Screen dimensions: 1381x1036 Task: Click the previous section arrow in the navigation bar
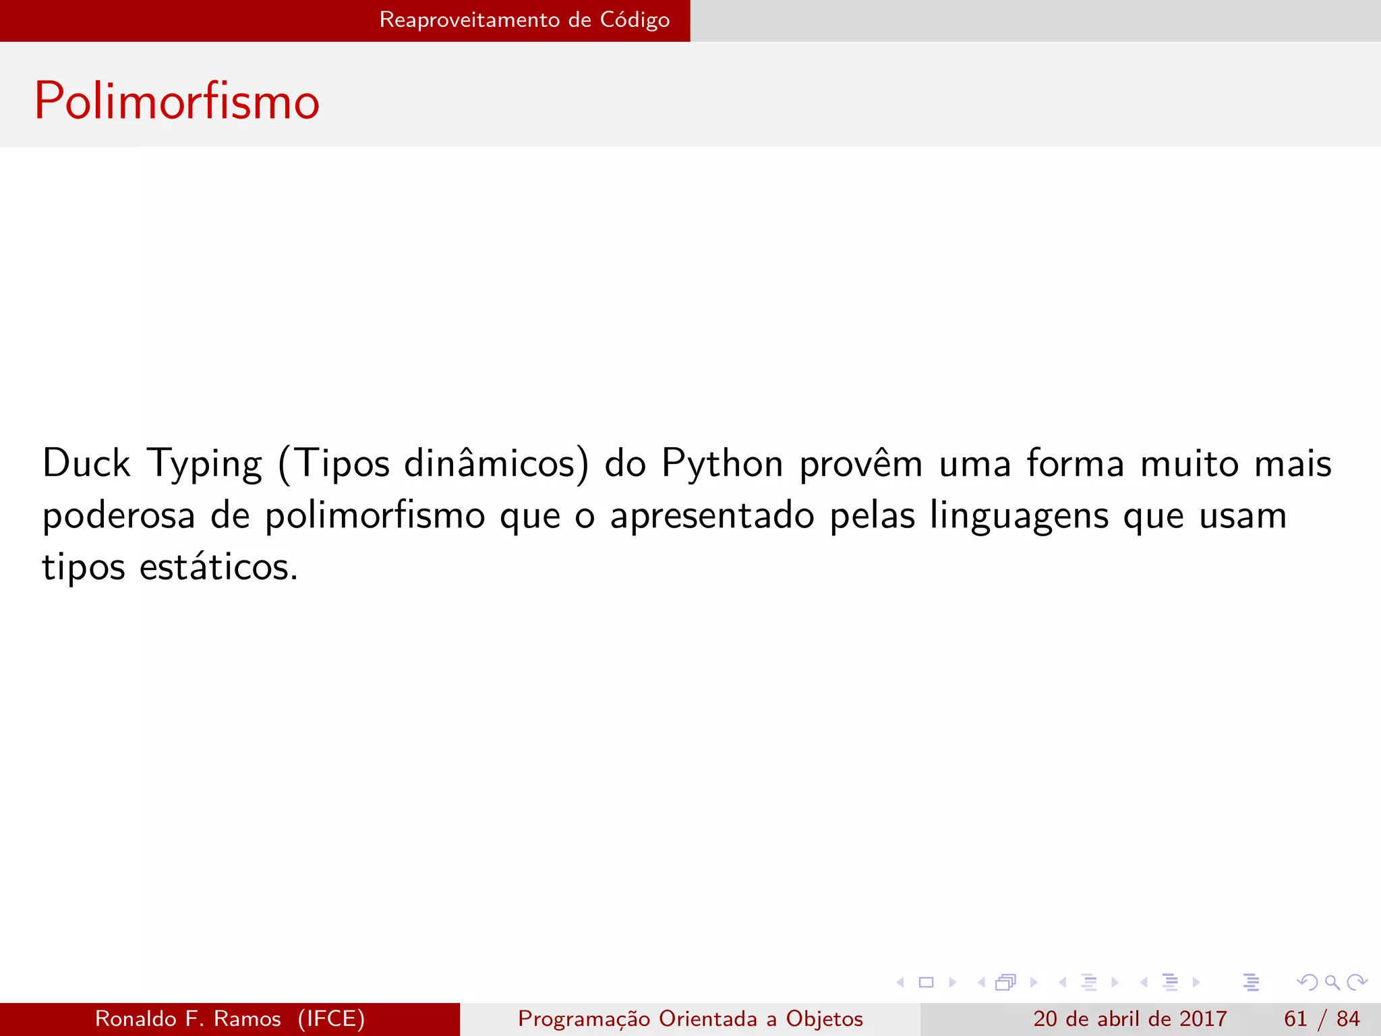tap(1144, 982)
